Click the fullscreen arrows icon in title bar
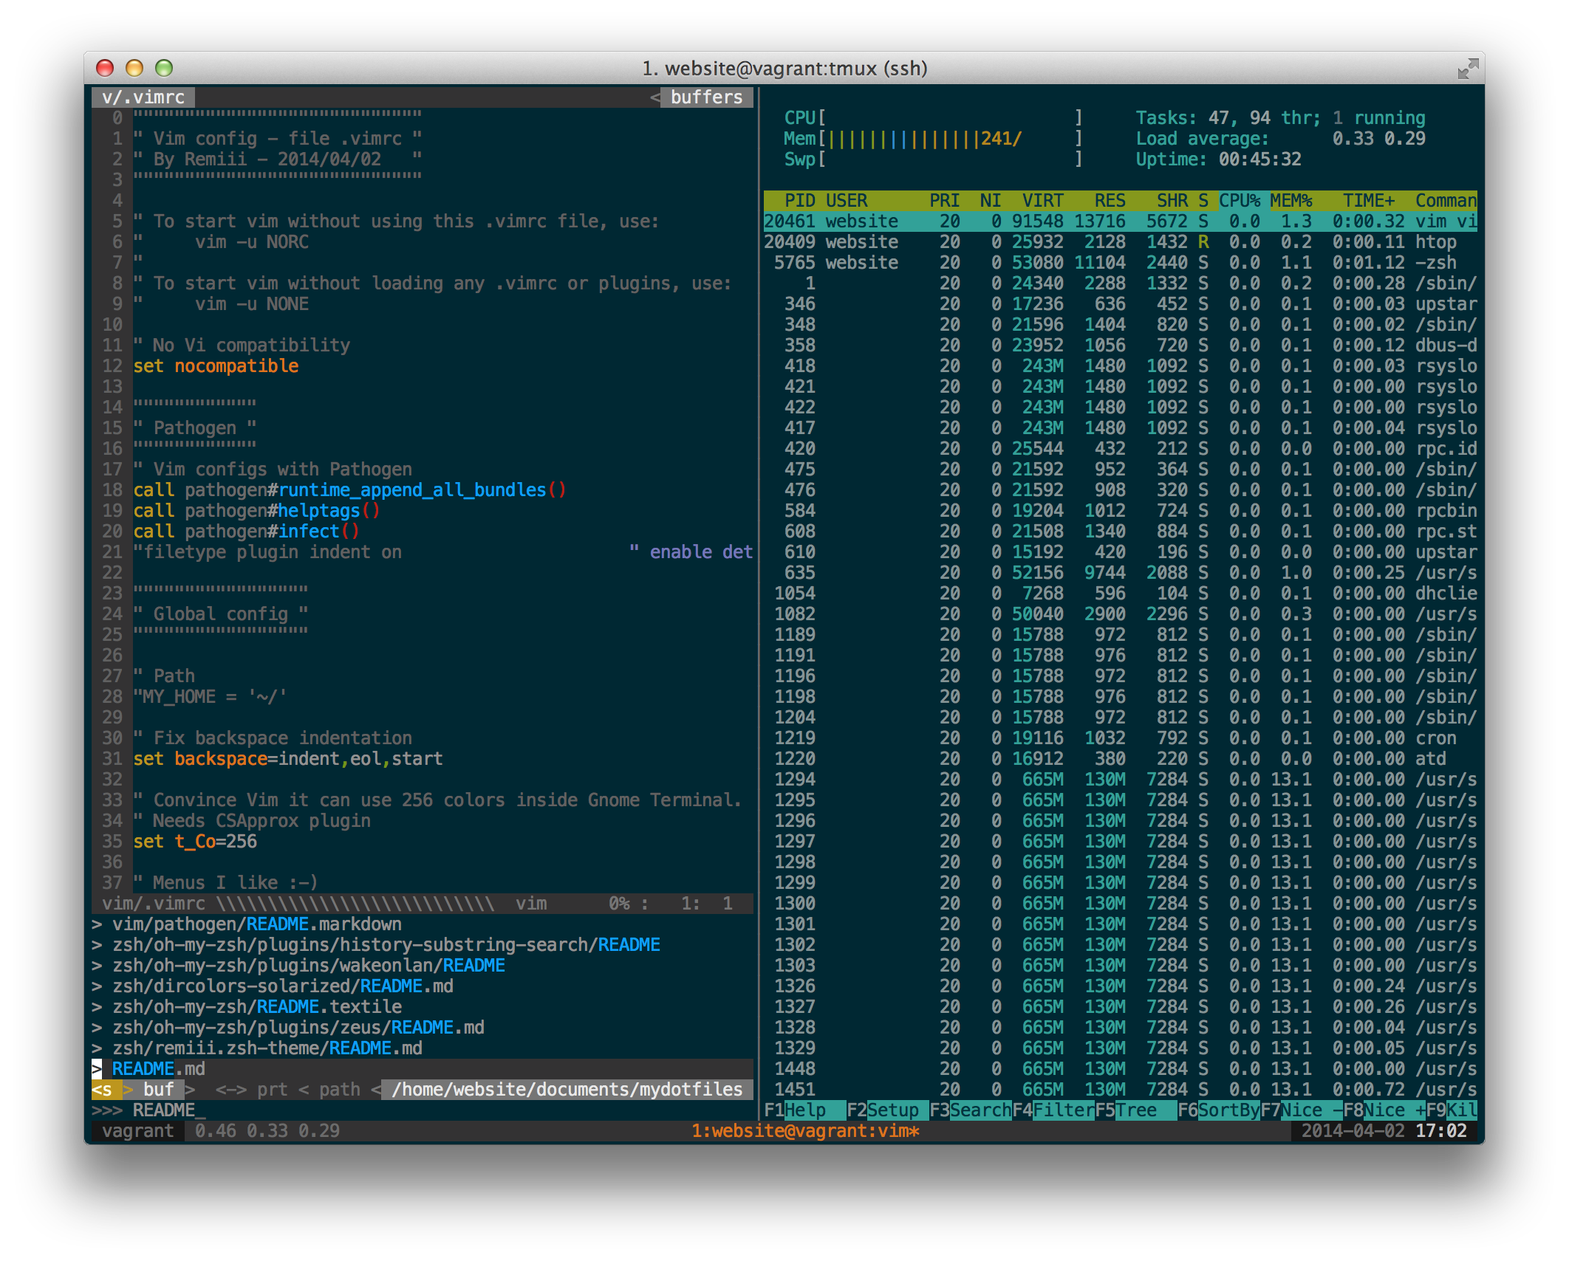The image size is (1569, 1261). click(x=1468, y=69)
